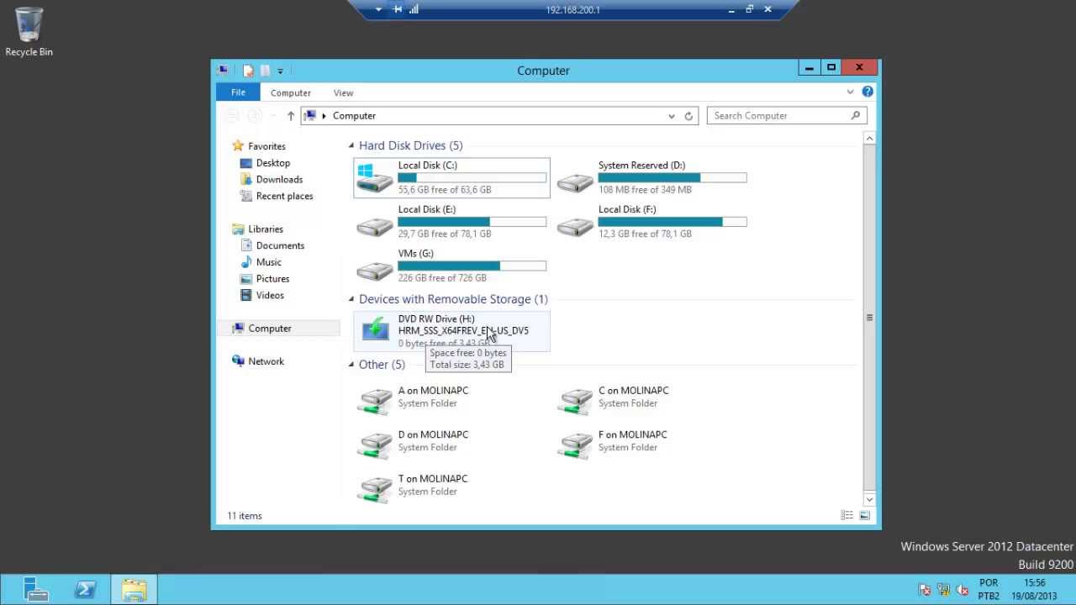
Task: Collapse Devices with Removable Storage group
Action: (x=351, y=299)
